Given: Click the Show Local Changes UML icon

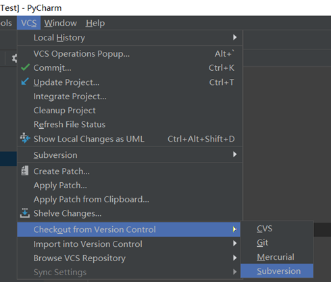Looking at the screenshot, I should coord(25,138).
